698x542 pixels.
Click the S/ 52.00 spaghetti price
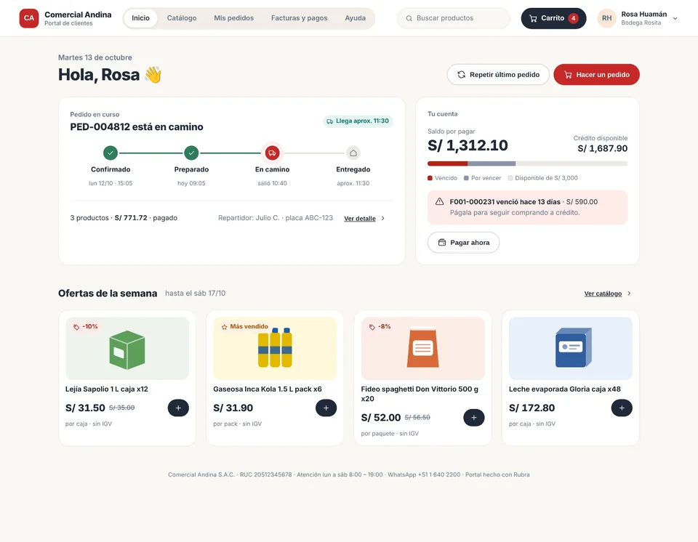pos(380,418)
